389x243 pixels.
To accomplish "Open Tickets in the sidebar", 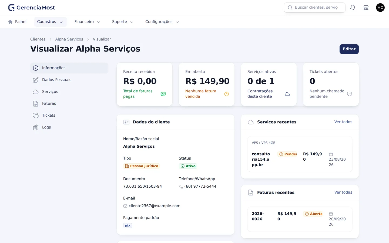I will (69, 116).
